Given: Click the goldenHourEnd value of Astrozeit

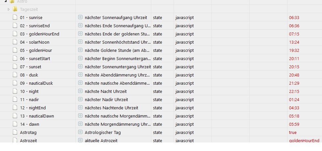Looking at the screenshot, I should pos(304,140).
